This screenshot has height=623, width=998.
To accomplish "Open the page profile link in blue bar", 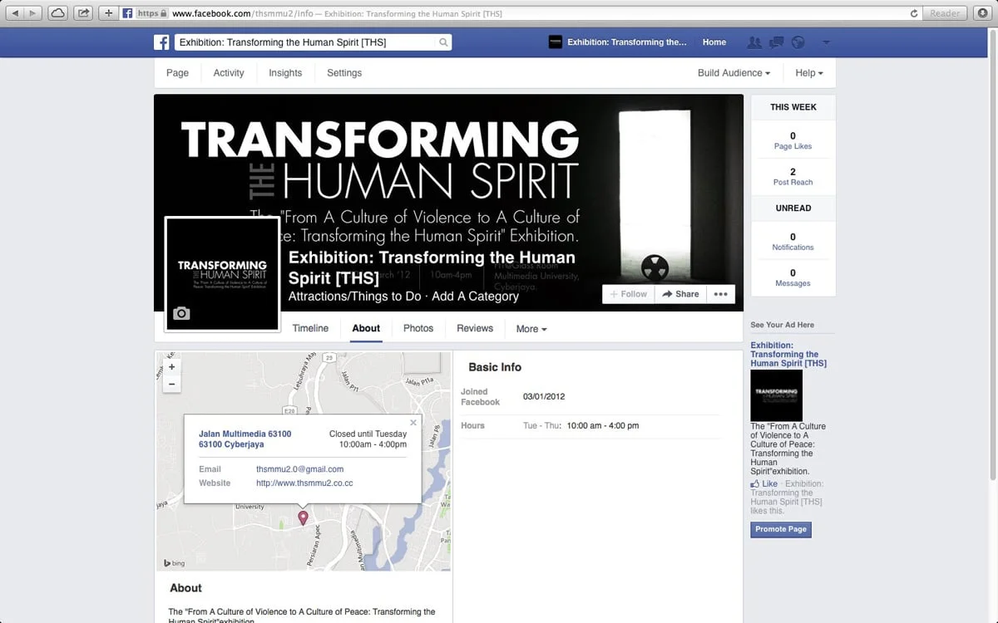I will (618, 42).
